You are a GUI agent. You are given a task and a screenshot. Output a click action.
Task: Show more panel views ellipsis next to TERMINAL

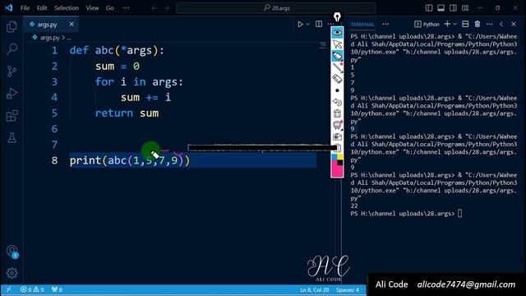[x=385, y=24]
